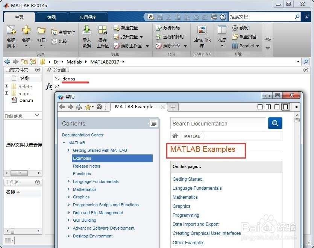
Task: Open the New (新建) plus icon
Action: (26, 30)
